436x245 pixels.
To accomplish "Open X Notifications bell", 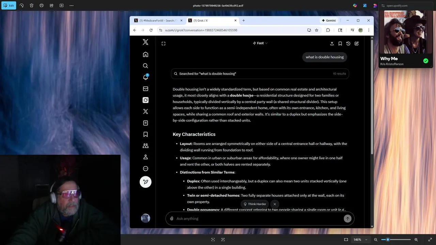I will [x=145, y=77].
